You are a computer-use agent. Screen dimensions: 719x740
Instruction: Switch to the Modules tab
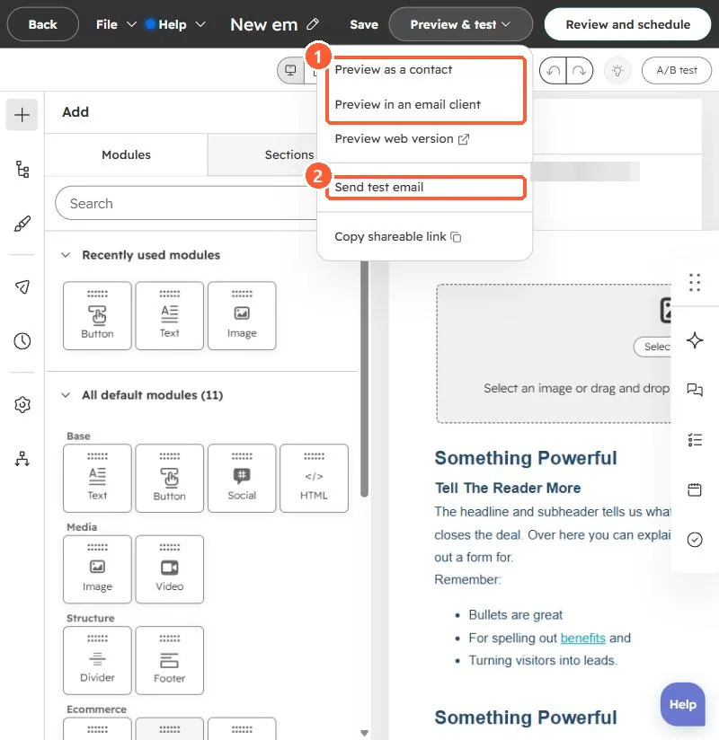coord(126,154)
